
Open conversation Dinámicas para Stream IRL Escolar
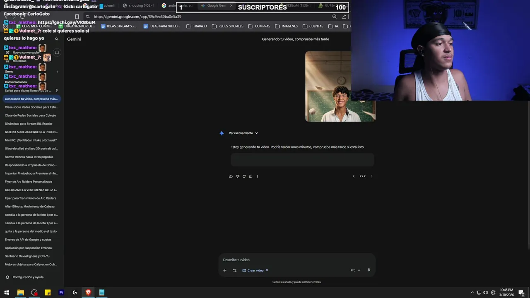pos(31,124)
